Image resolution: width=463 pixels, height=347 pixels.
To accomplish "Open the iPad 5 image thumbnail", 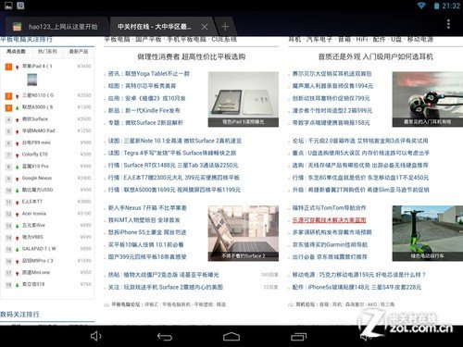I will [x=244, y=99].
